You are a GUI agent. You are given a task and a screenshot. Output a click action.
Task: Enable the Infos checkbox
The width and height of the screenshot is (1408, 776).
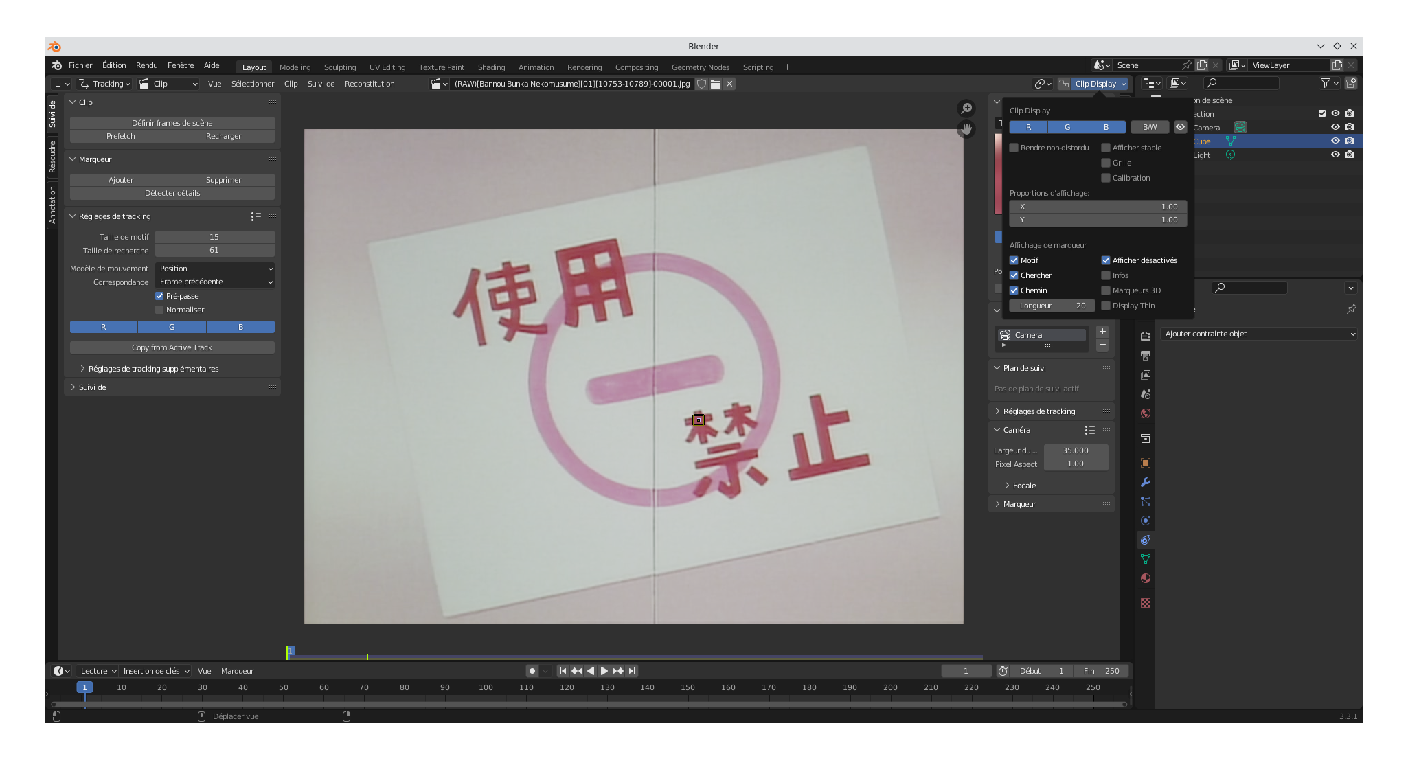point(1106,275)
